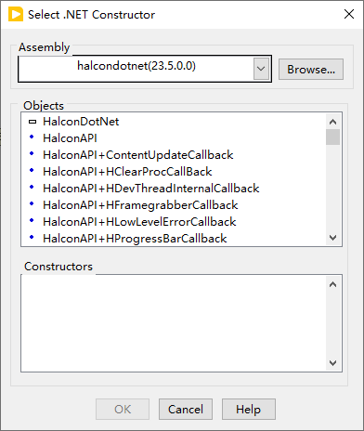Open the Assembly dropdown arrow
364x431 pixels.
pos(261,69)
